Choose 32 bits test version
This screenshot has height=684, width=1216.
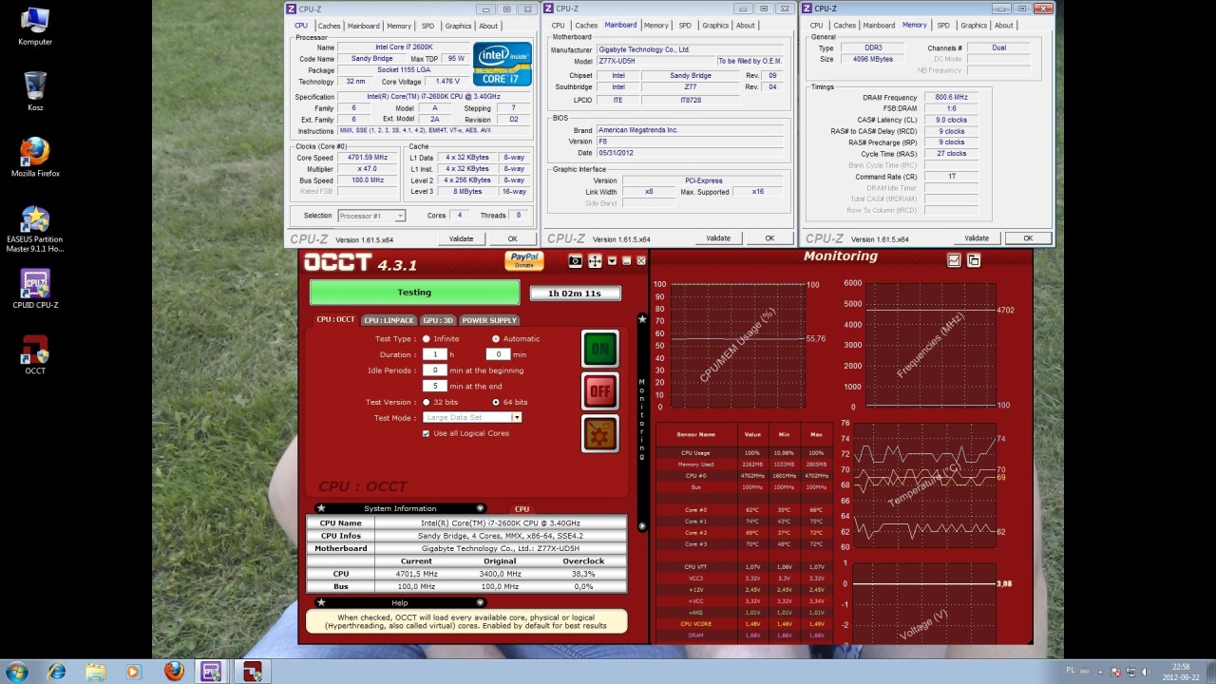tap(427, 402)
